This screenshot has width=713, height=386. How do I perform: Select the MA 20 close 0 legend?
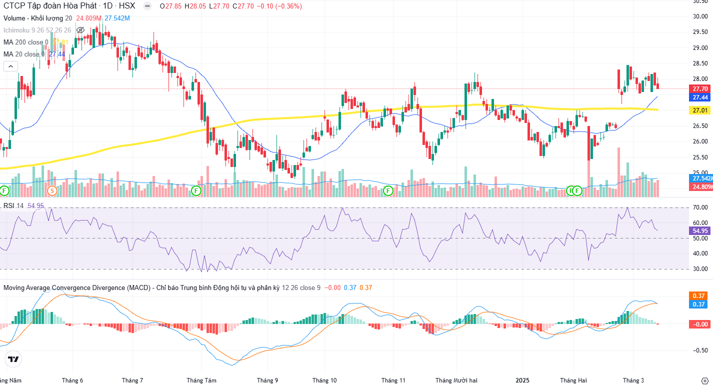click(x=24, y=54)
